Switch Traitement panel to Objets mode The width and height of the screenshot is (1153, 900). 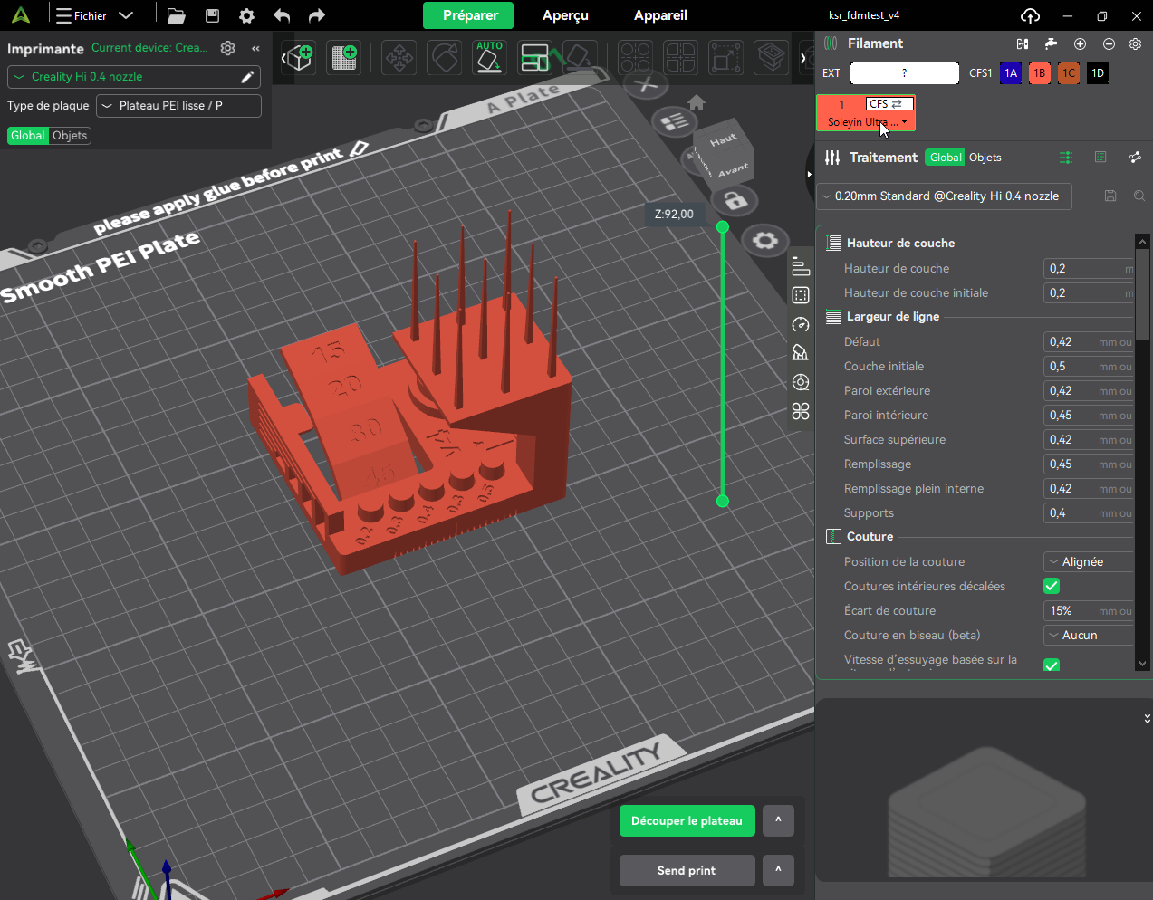click(985, 158)
